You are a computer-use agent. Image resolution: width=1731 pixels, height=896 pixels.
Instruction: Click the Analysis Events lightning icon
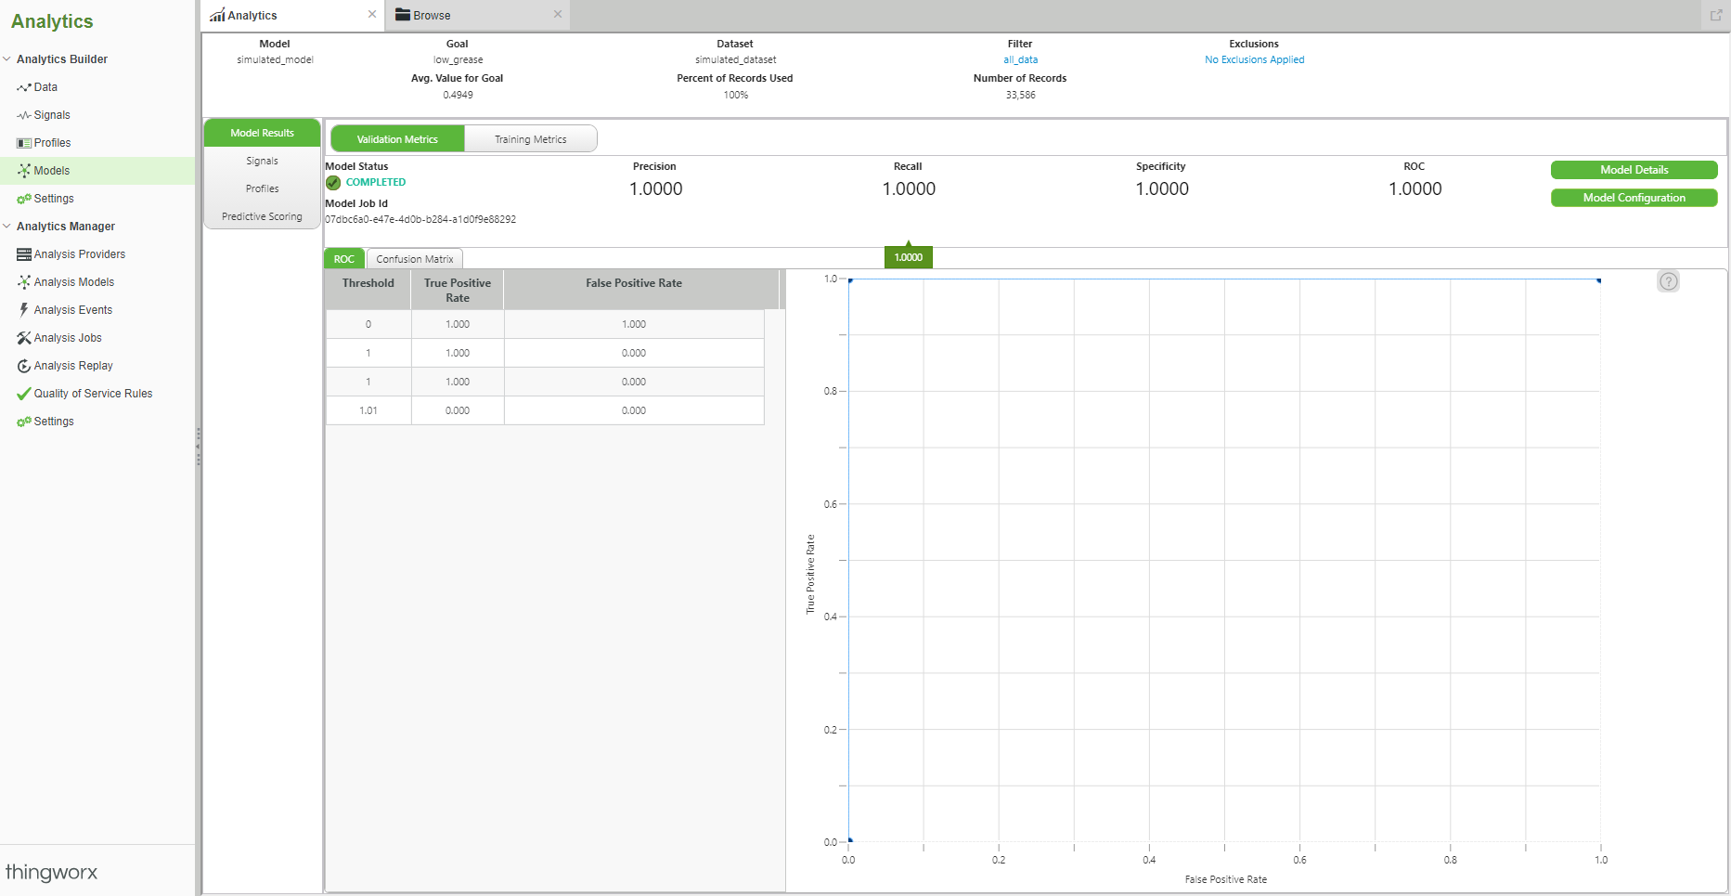[x=25, y=309]
